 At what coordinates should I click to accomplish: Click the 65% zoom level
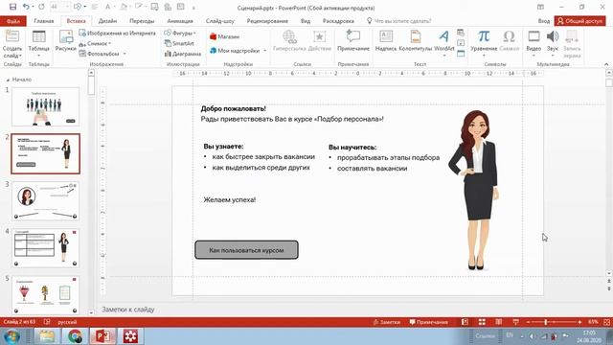594,322
